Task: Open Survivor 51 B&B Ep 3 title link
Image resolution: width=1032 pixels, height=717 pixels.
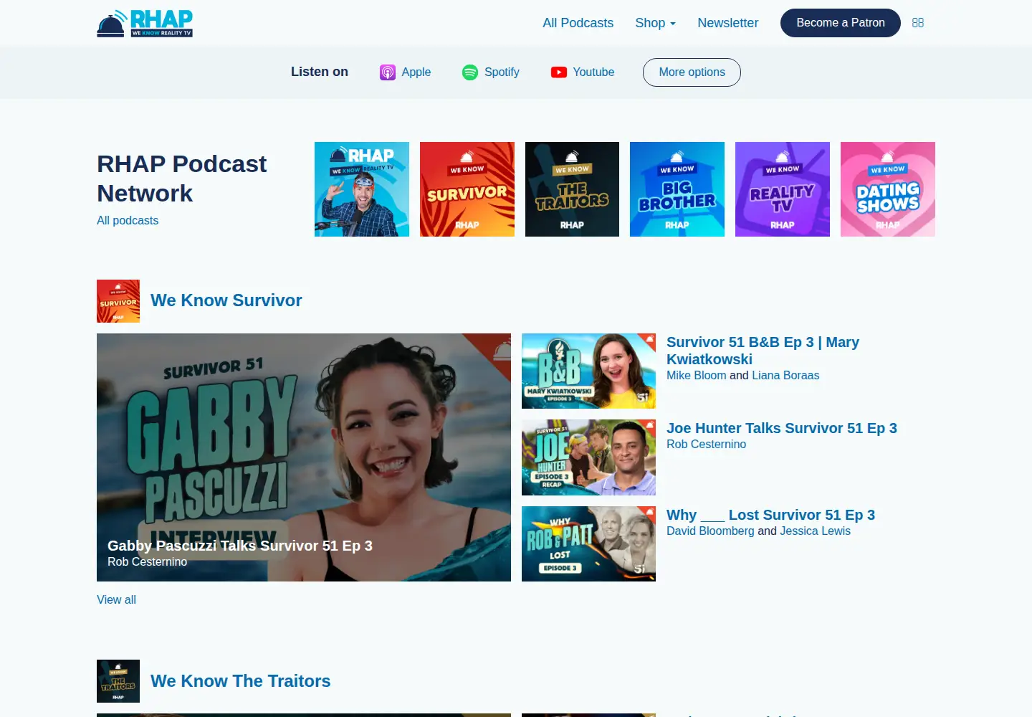Action: [763, 351]
